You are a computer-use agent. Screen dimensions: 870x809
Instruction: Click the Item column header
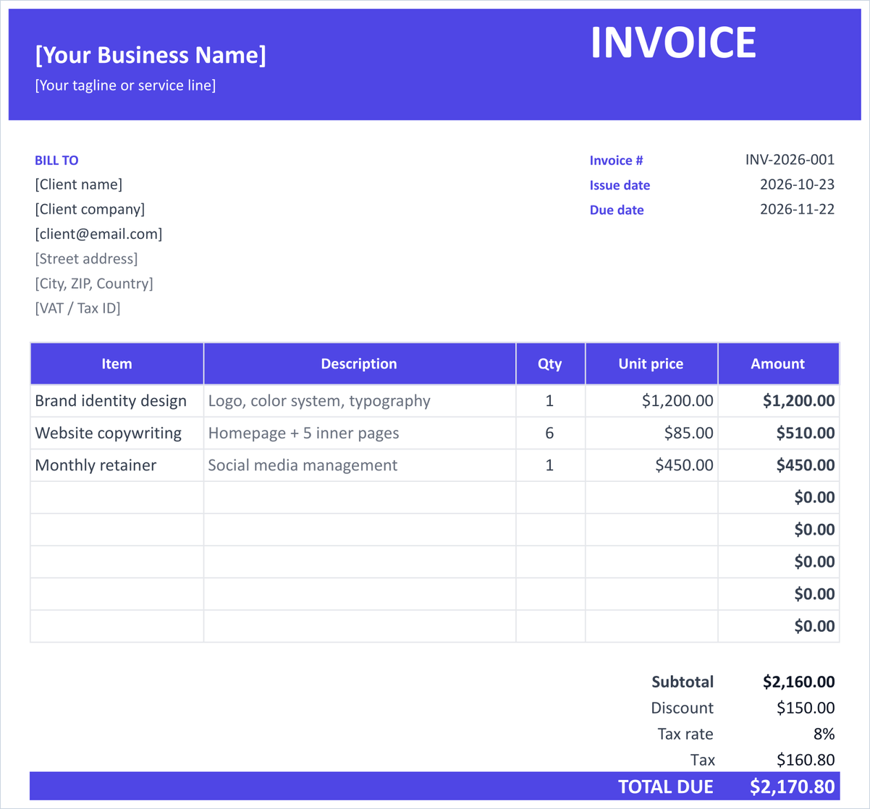(x=117, y=363)
